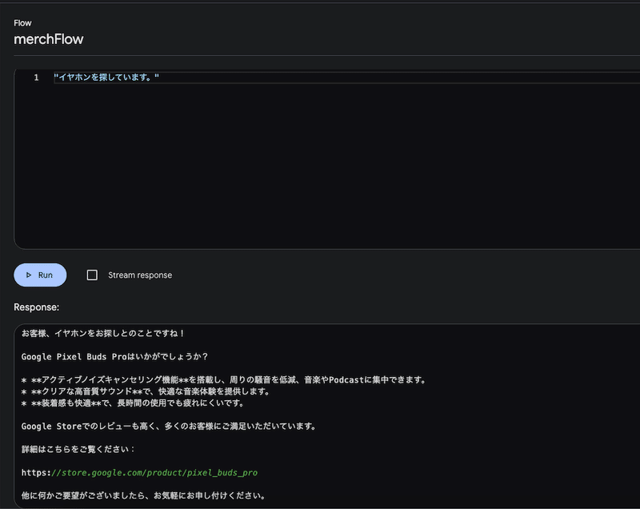Click bullet line about 装着感も快適
The image size is (640, 509).
click(x=133, y=403)
